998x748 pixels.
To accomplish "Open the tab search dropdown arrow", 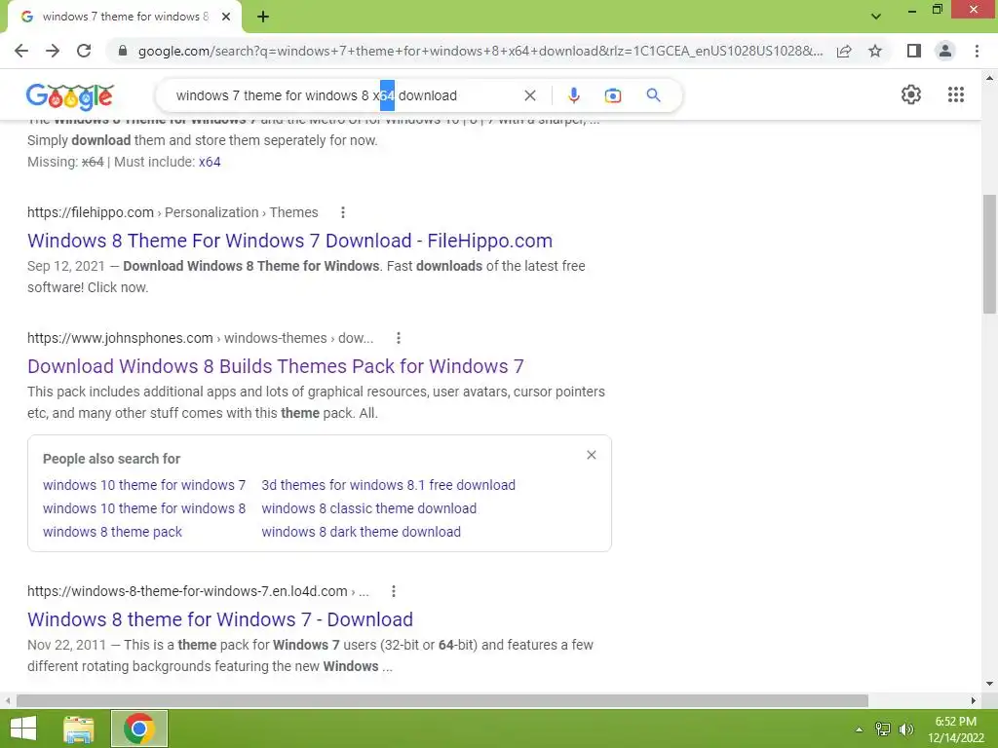I will point(876,17).
